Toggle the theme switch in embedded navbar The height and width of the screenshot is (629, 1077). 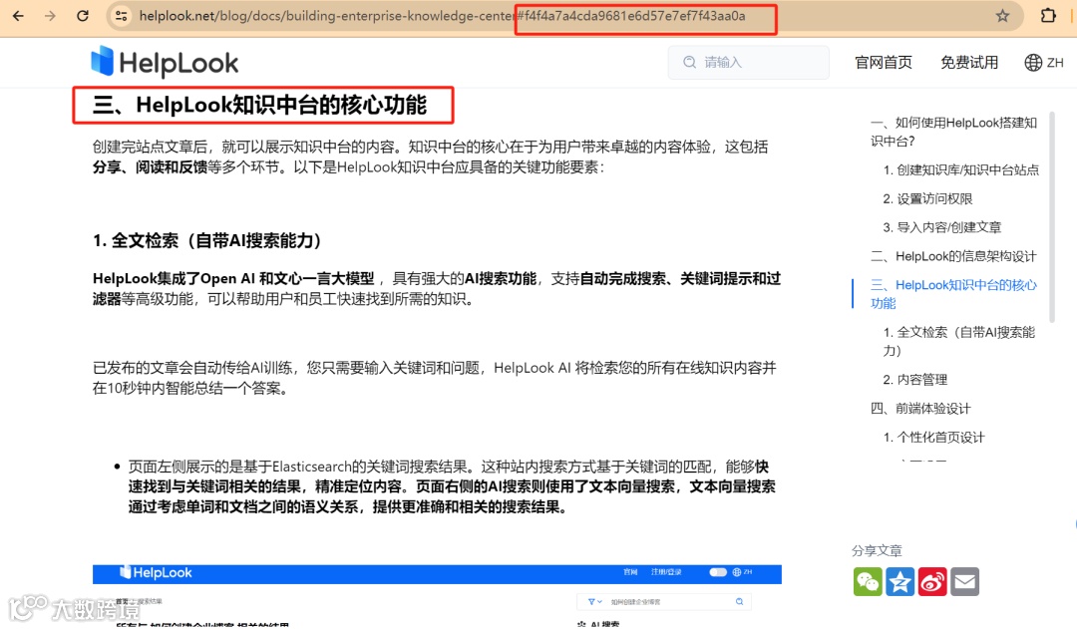pyautogui.click(x=718, y=572)
